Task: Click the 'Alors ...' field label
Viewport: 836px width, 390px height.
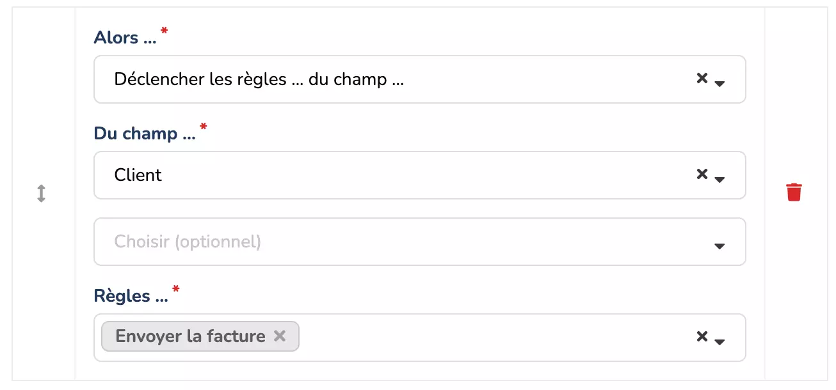Action: (125, 38)
